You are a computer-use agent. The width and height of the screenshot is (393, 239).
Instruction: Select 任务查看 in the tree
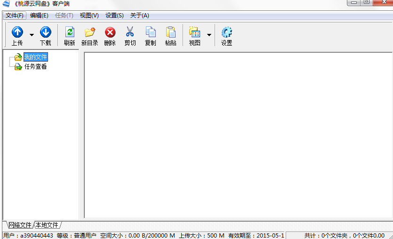pos(36,66)
